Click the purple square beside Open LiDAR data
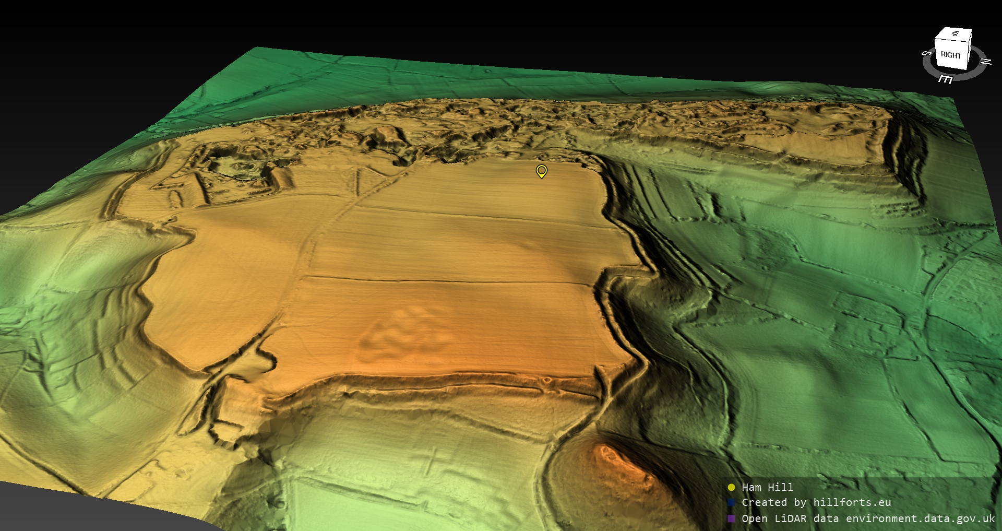 pos(731,518)
